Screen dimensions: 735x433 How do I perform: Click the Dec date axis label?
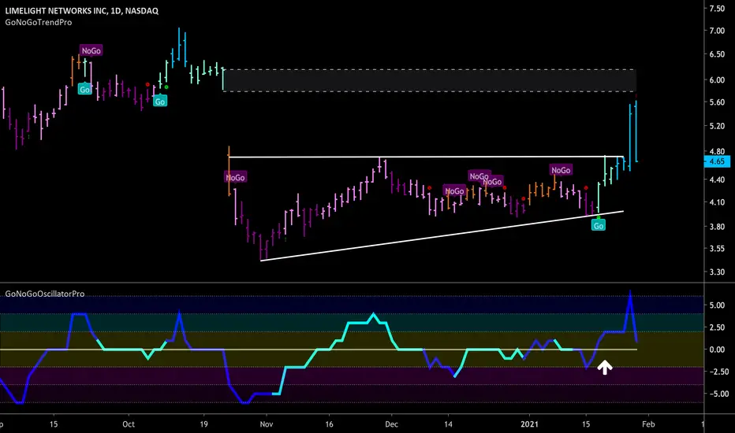391,424
